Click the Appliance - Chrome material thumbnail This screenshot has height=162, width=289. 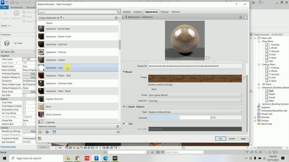[41, 52]
